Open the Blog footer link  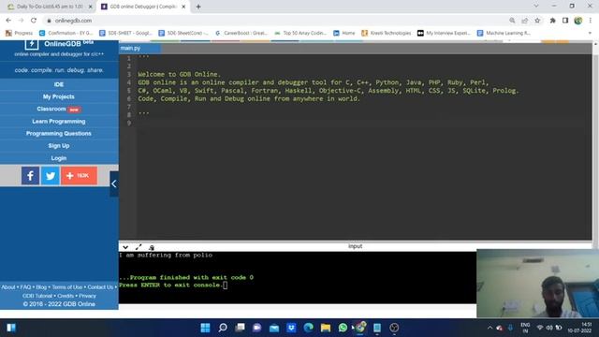41,287
